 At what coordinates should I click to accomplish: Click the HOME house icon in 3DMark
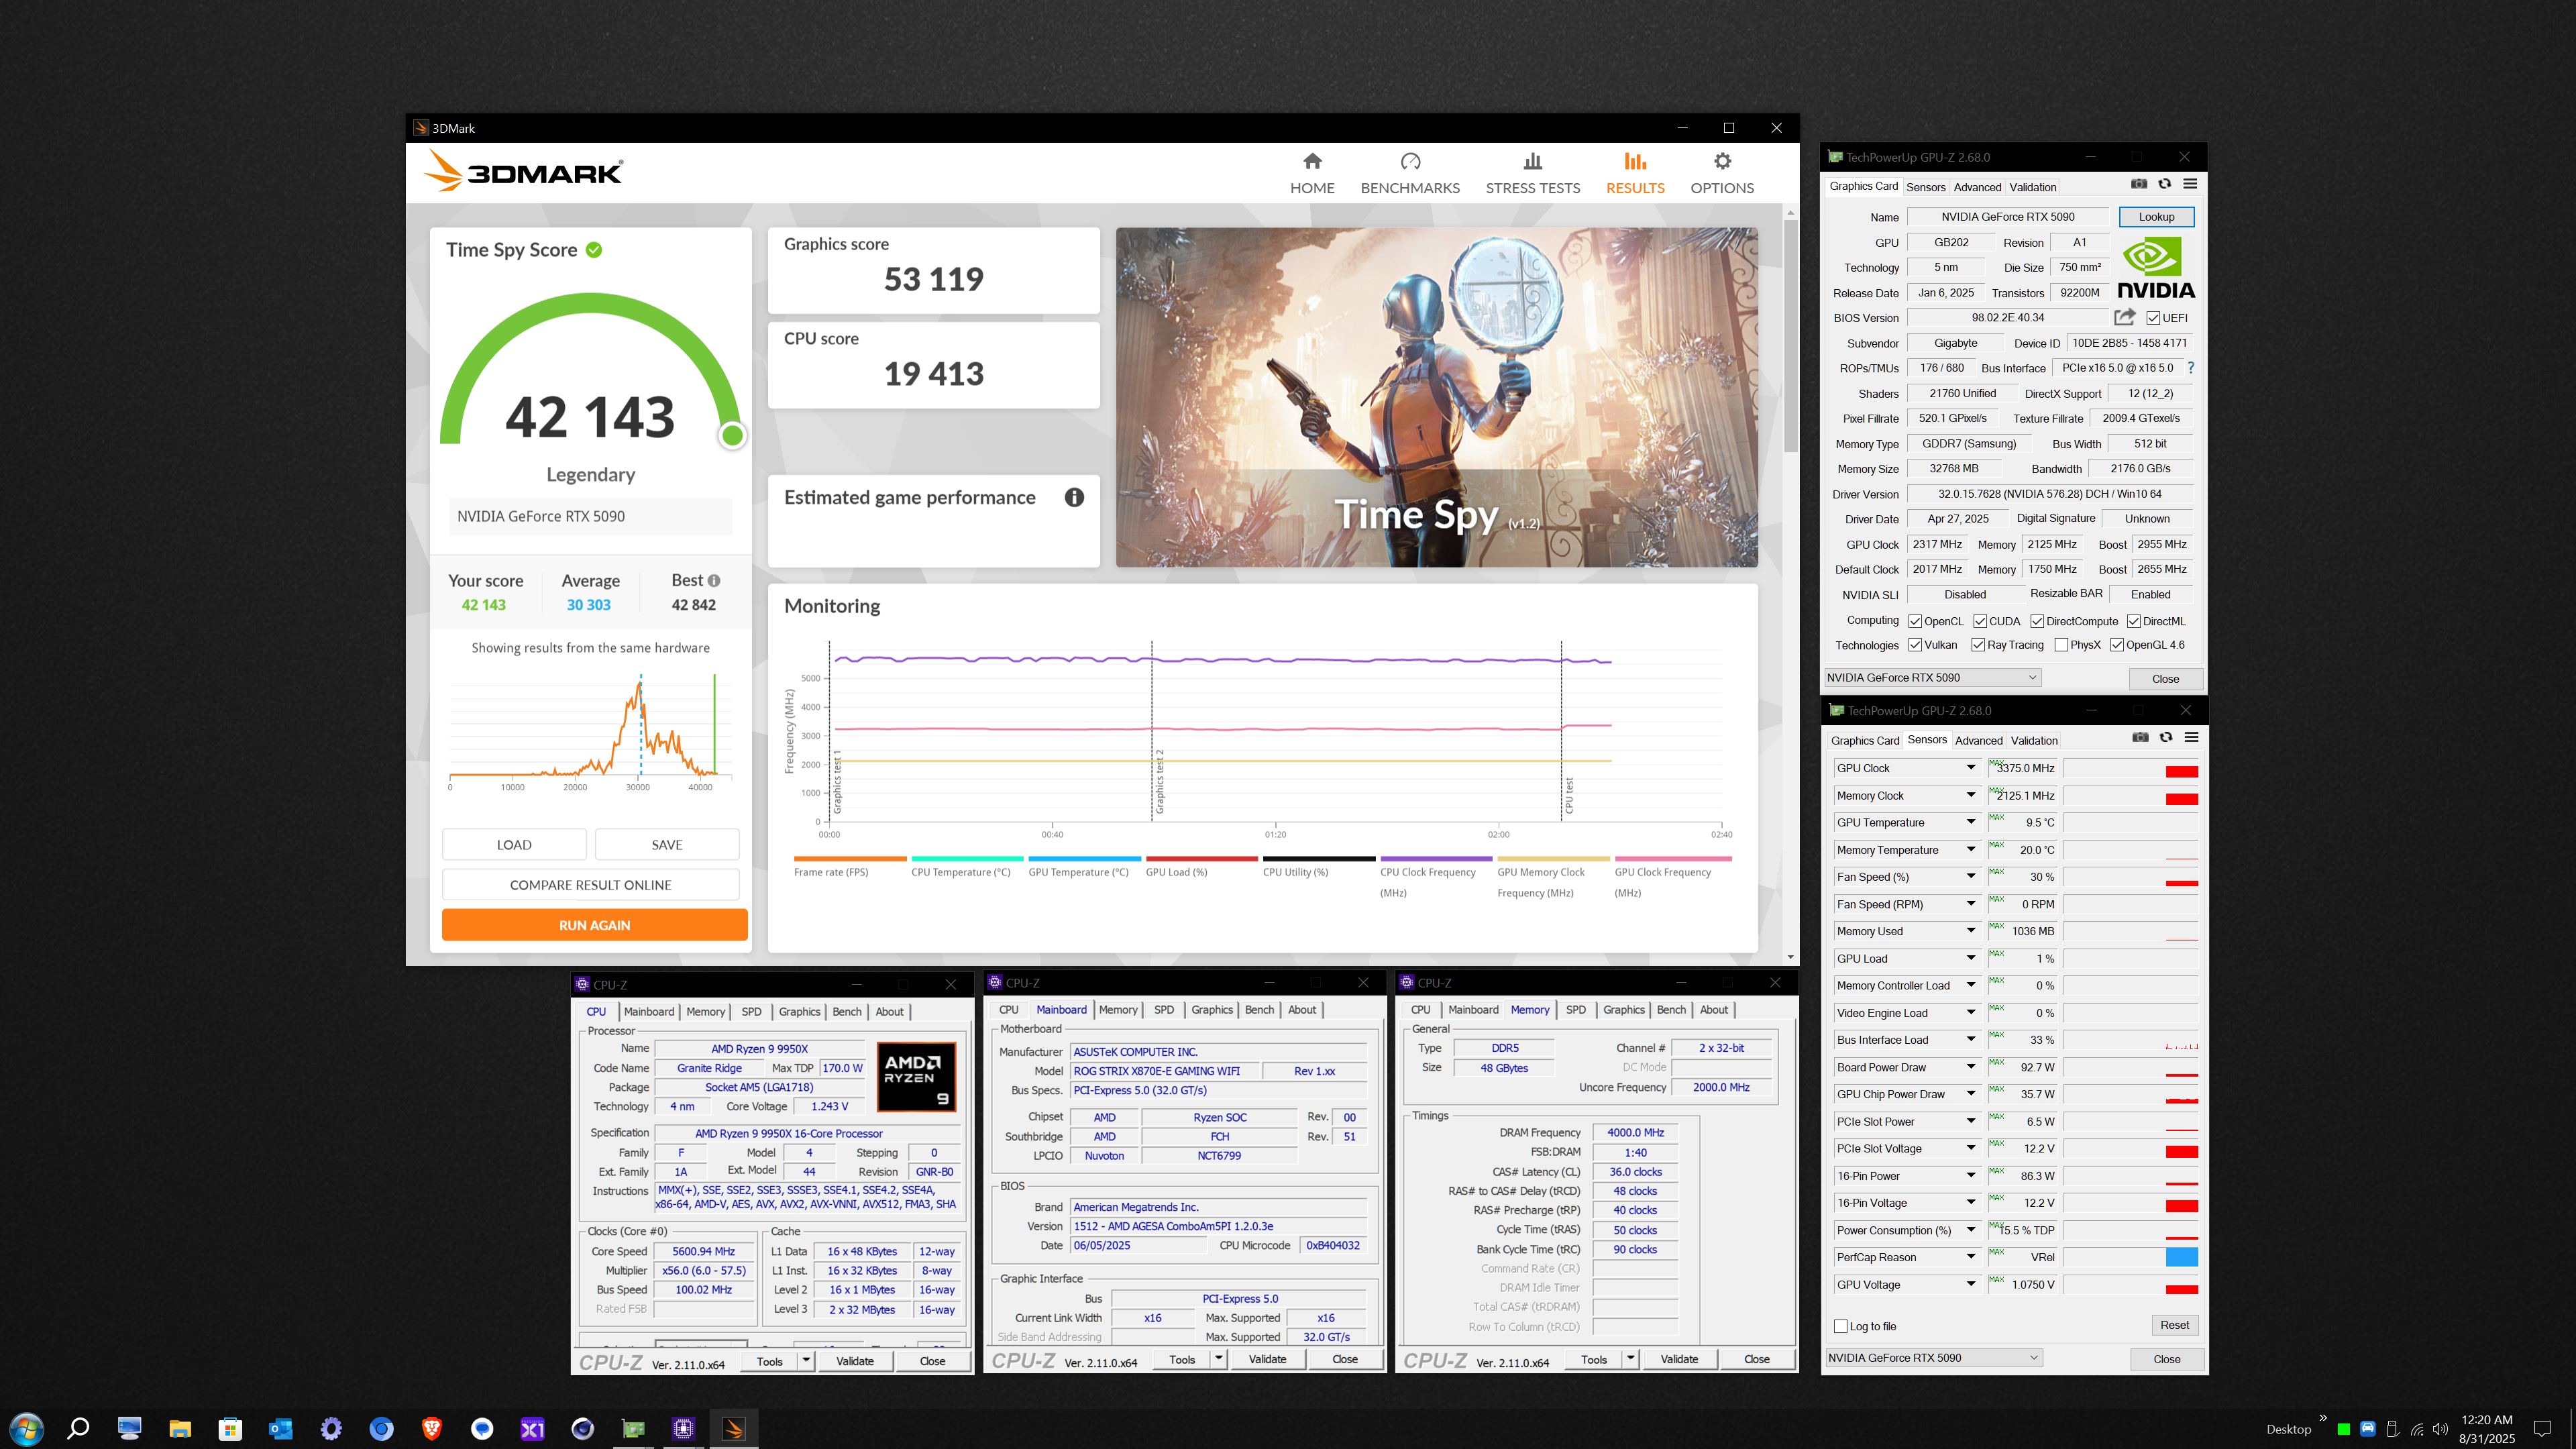(x=1312, y=161)
